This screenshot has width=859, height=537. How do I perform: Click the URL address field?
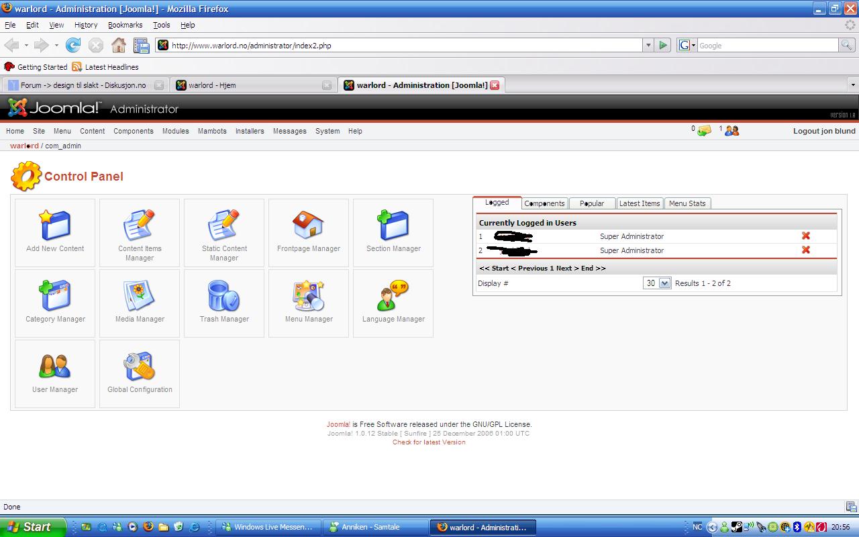pyautogui.click(x=406, y=45)
